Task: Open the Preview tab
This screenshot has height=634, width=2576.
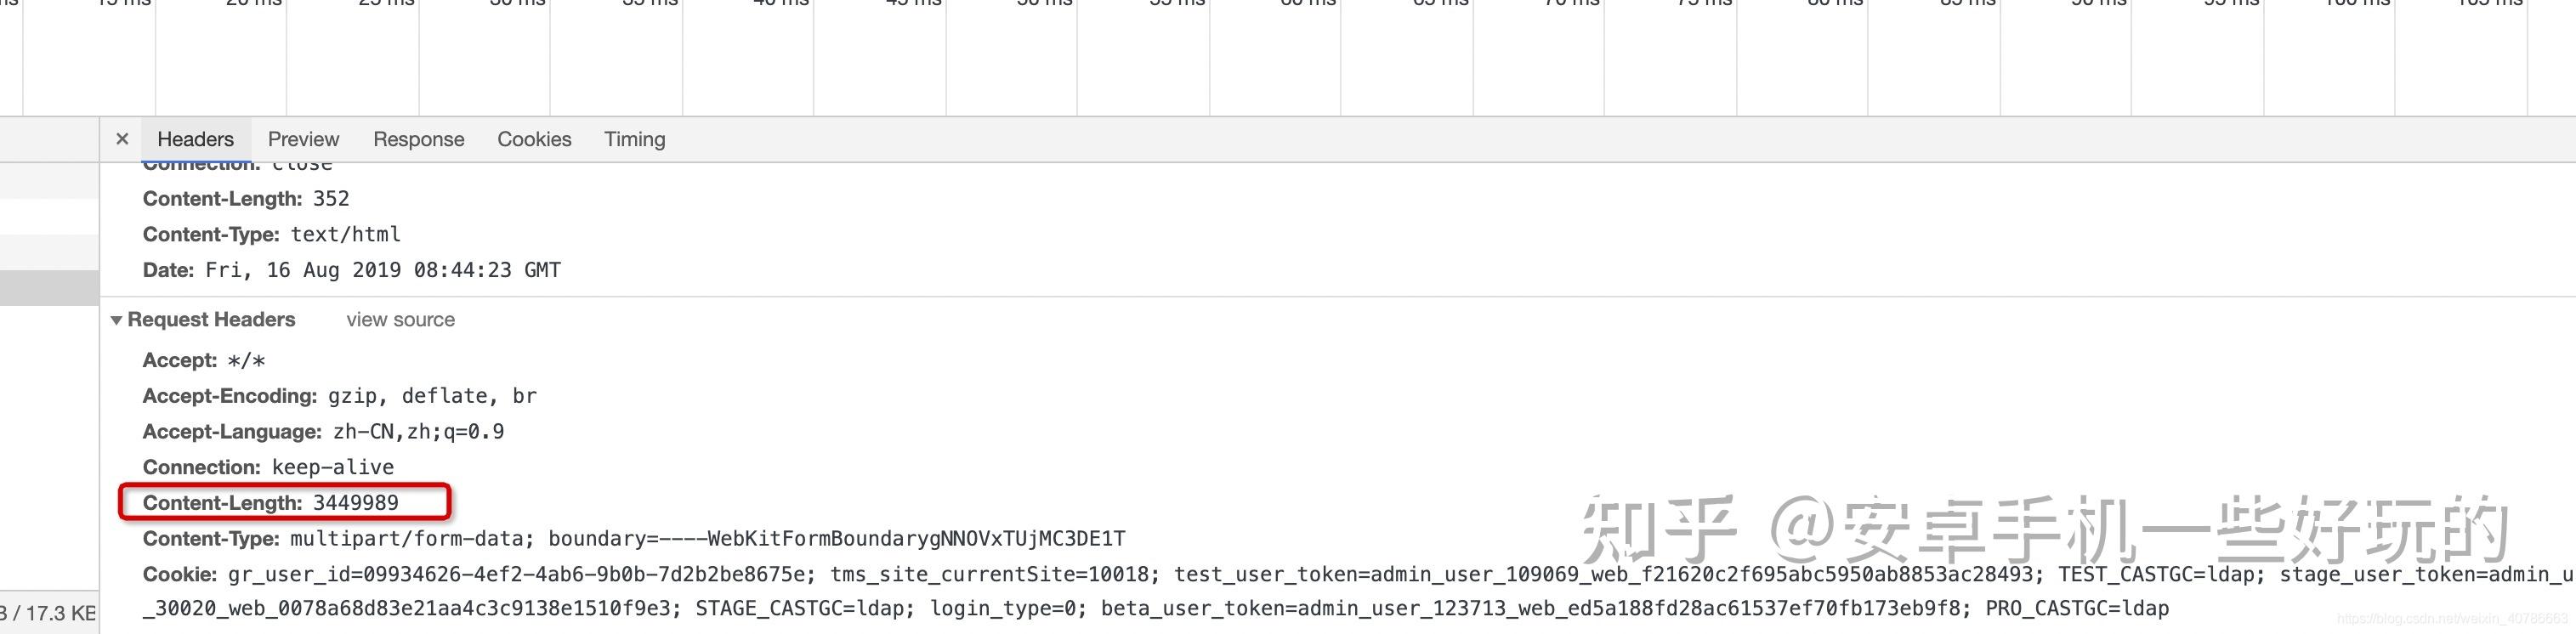Action: click(x=303, y=139)
